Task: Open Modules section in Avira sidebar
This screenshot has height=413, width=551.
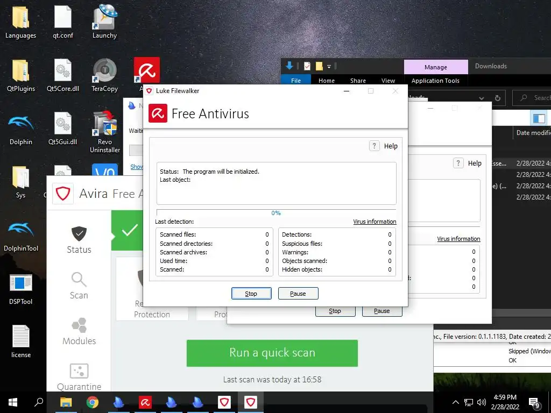Action: pyautogui.click(x=79, y=331)
